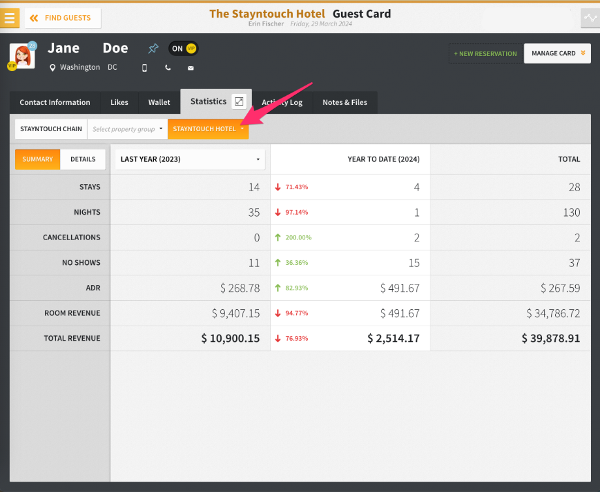Screen dimensions: 600x492
Task: Go back via Find Guests button
Action: (x=63, y=18)
